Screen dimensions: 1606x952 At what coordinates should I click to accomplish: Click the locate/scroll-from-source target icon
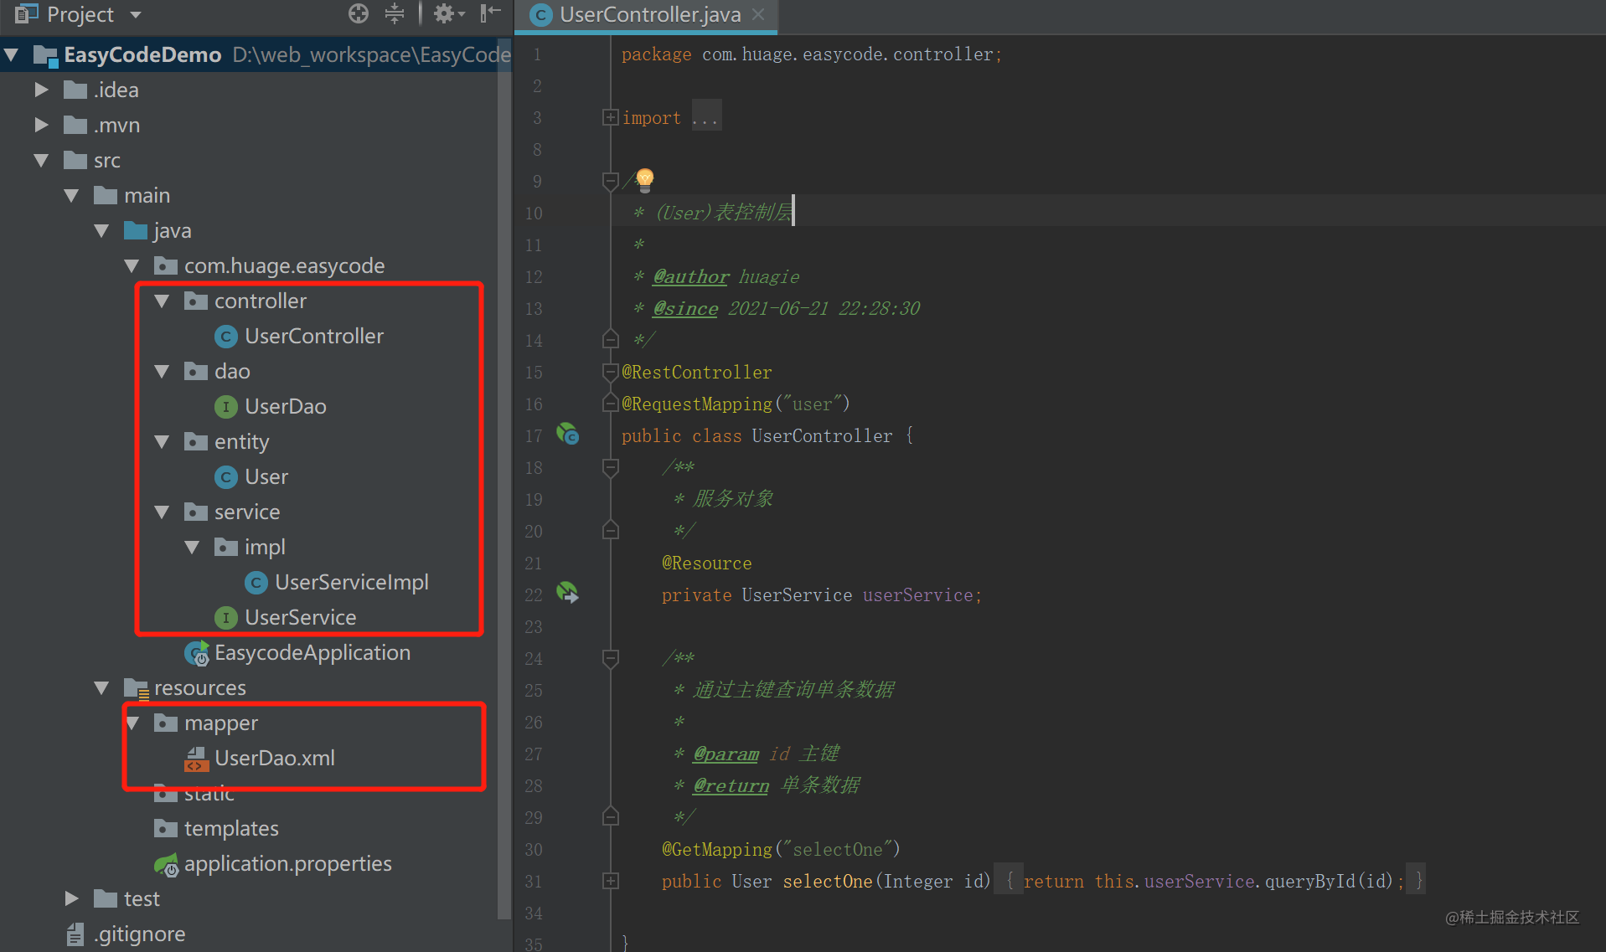[x=359, y=13]
